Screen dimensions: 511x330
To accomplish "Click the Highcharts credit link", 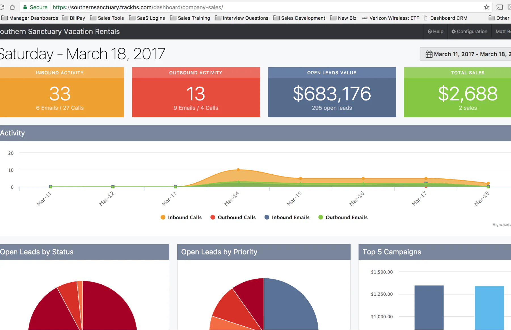I will 502,225.
